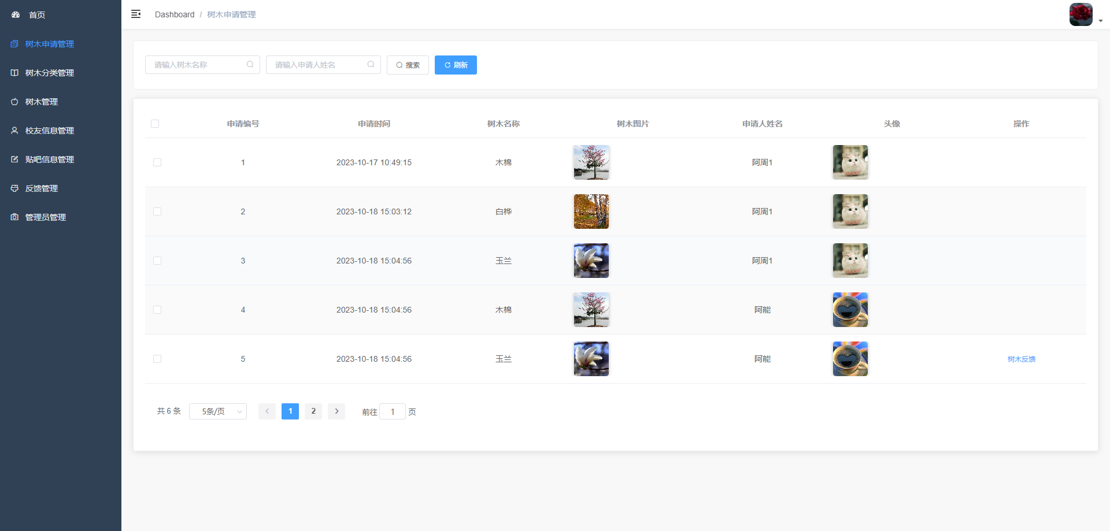Open 反馈管理 menu item
This screenshot has width=1110, height=531.
point(42,188)
